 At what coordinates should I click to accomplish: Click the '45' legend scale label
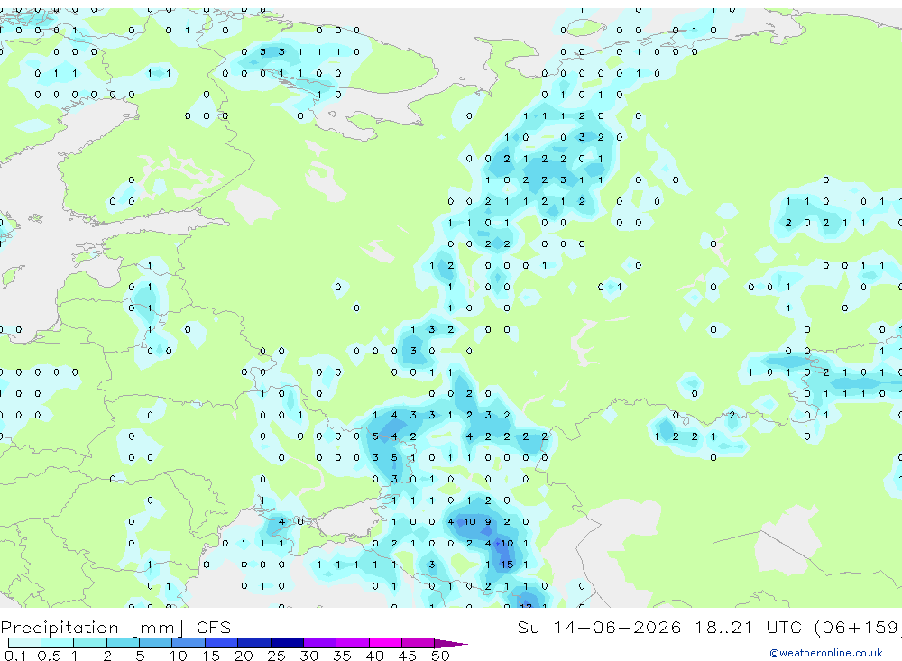408,656
